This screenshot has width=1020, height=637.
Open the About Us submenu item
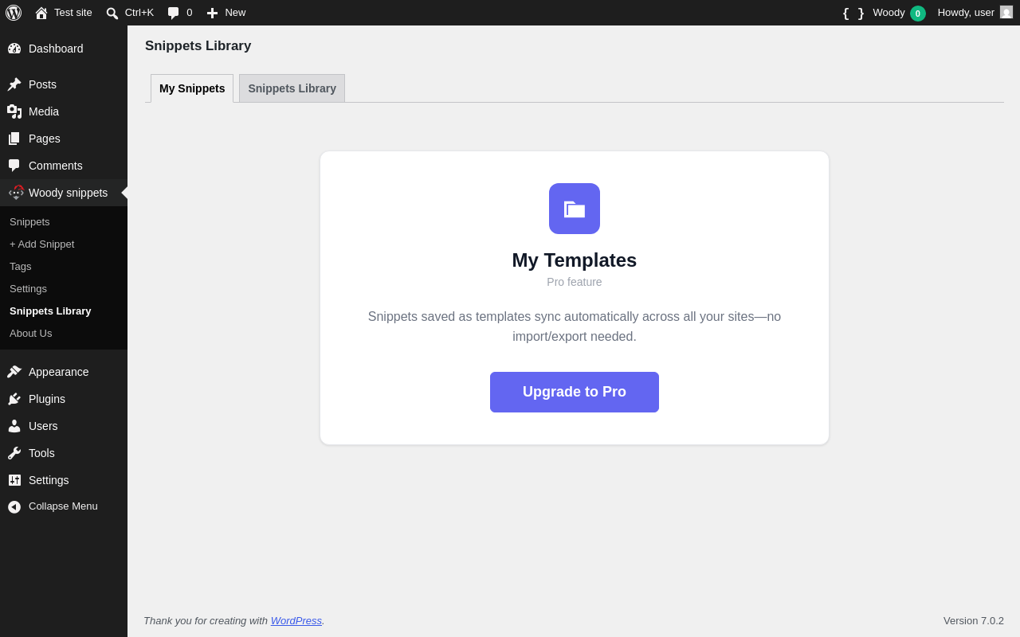30,334
